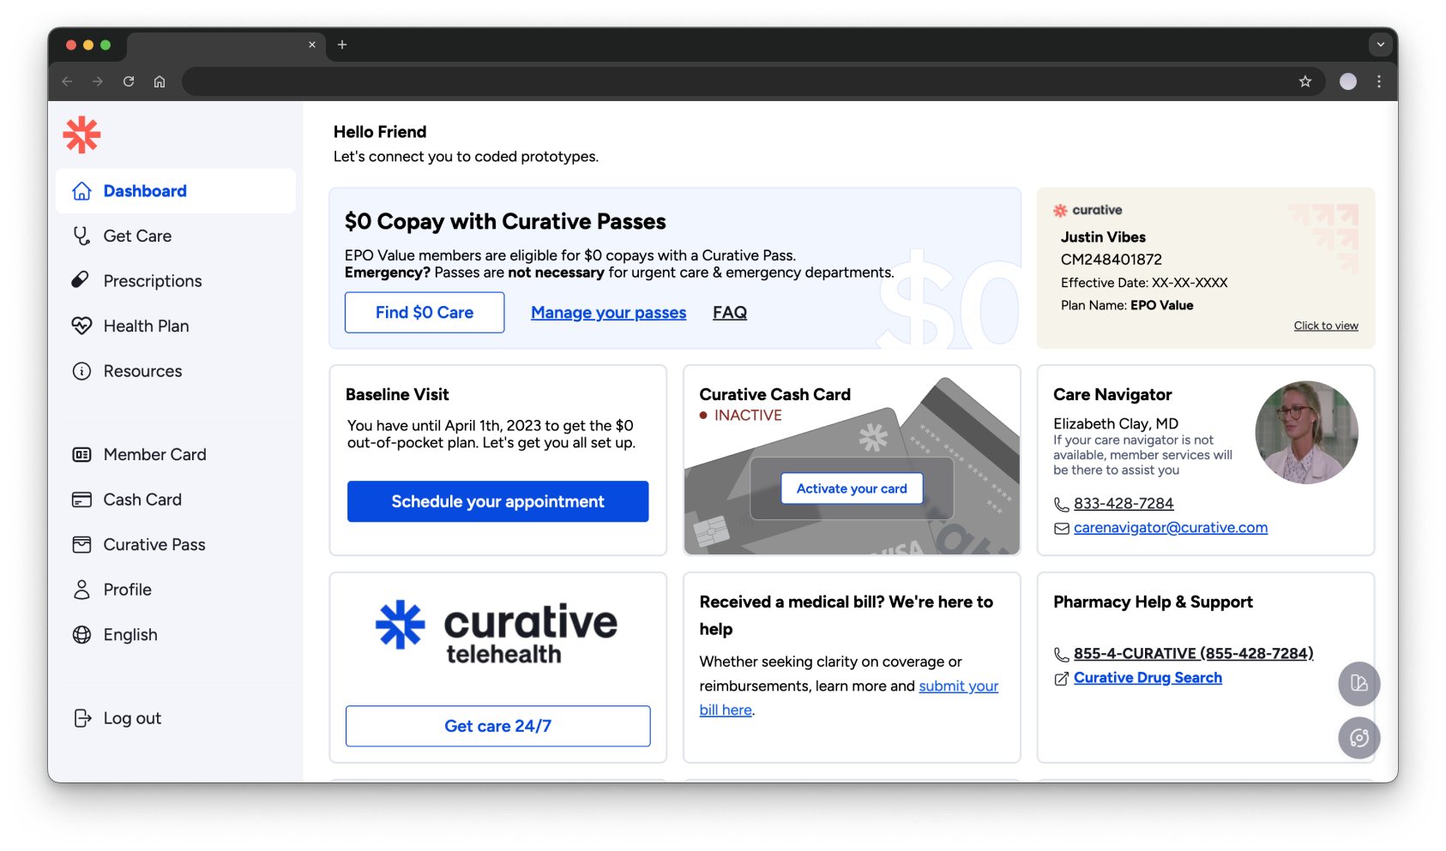Click the Prescriptions pill icon
Viewport: 1446px width, 851px height.
81,279
